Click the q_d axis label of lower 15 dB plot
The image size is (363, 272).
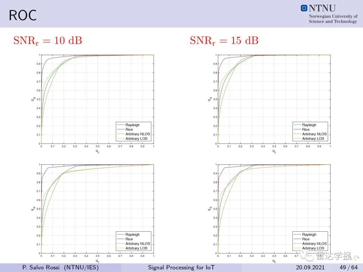[210, 209]
